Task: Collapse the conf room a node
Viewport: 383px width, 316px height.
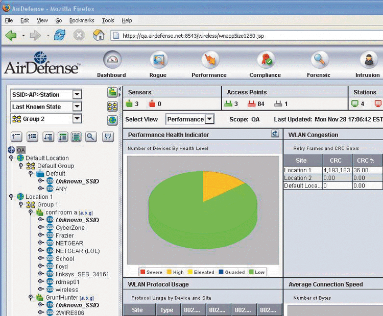Action: 31,212
